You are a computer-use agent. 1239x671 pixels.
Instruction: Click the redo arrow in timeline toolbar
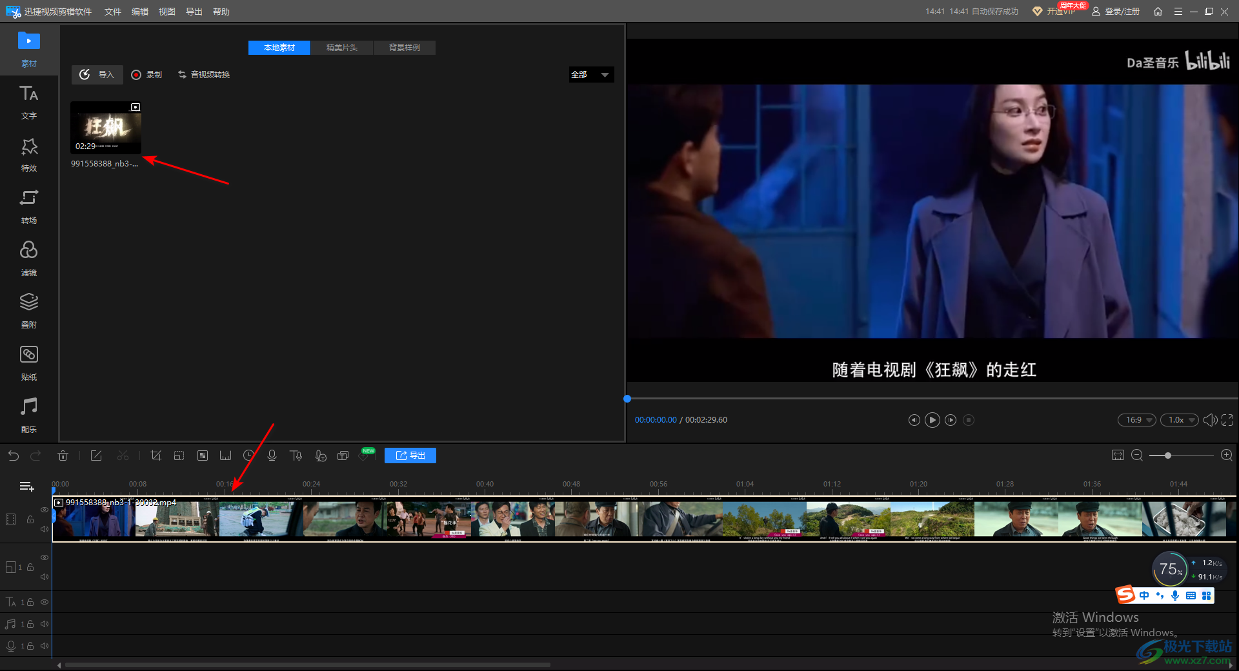coord(35,456)
